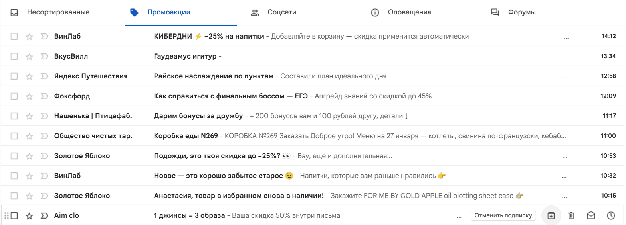The image size is (626, 225).
Task: Grab the drag handle on Aim clo row
Action: click(x=6, y=216)
